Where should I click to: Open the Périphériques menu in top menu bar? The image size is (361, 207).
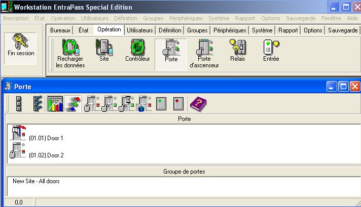[x=186, y=18]
